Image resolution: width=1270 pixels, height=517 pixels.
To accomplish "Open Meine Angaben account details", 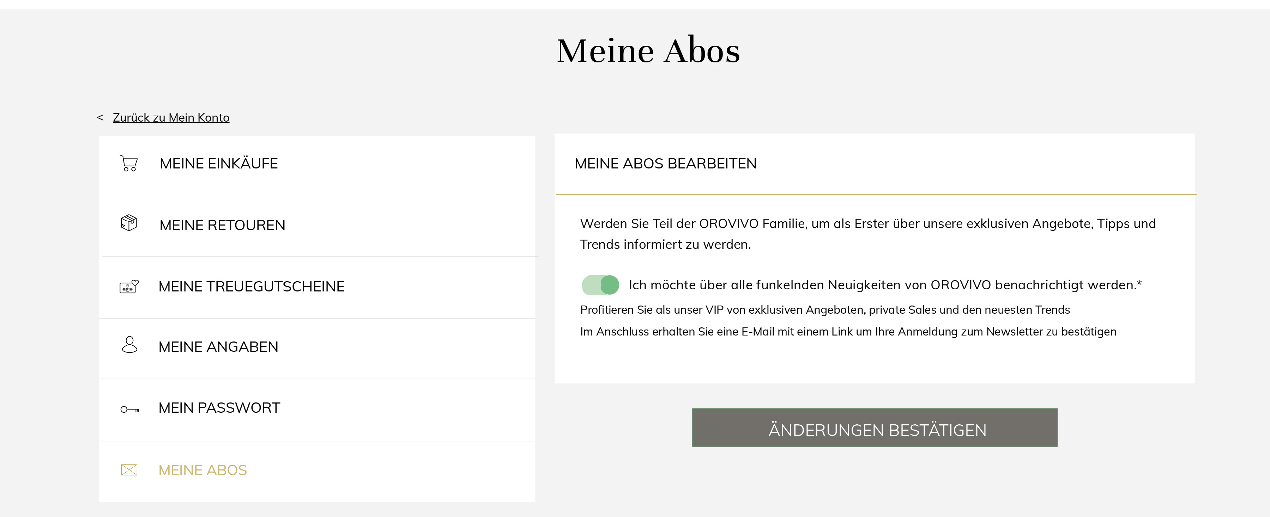I will tap(317, 347).
